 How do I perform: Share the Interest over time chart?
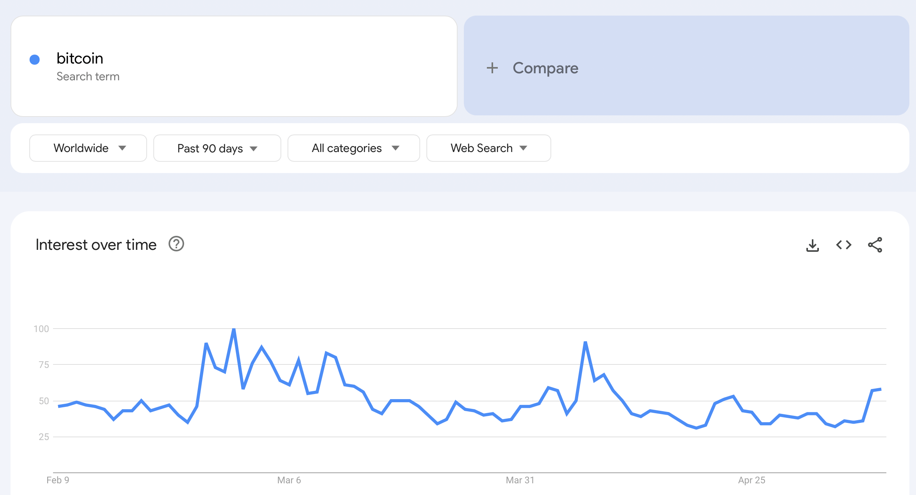(875, 245)
